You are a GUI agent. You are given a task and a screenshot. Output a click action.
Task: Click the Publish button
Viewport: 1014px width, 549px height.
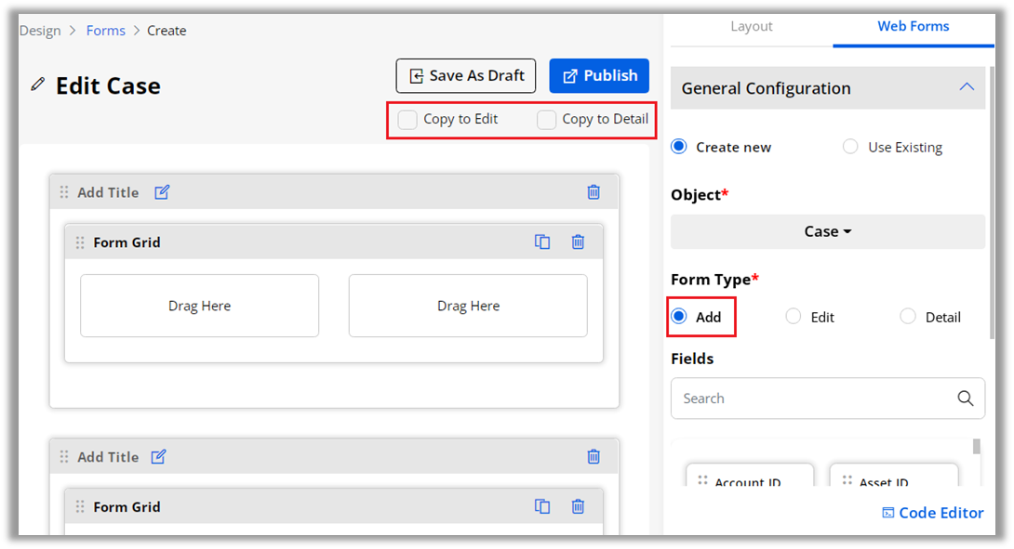tap(599, 75)
